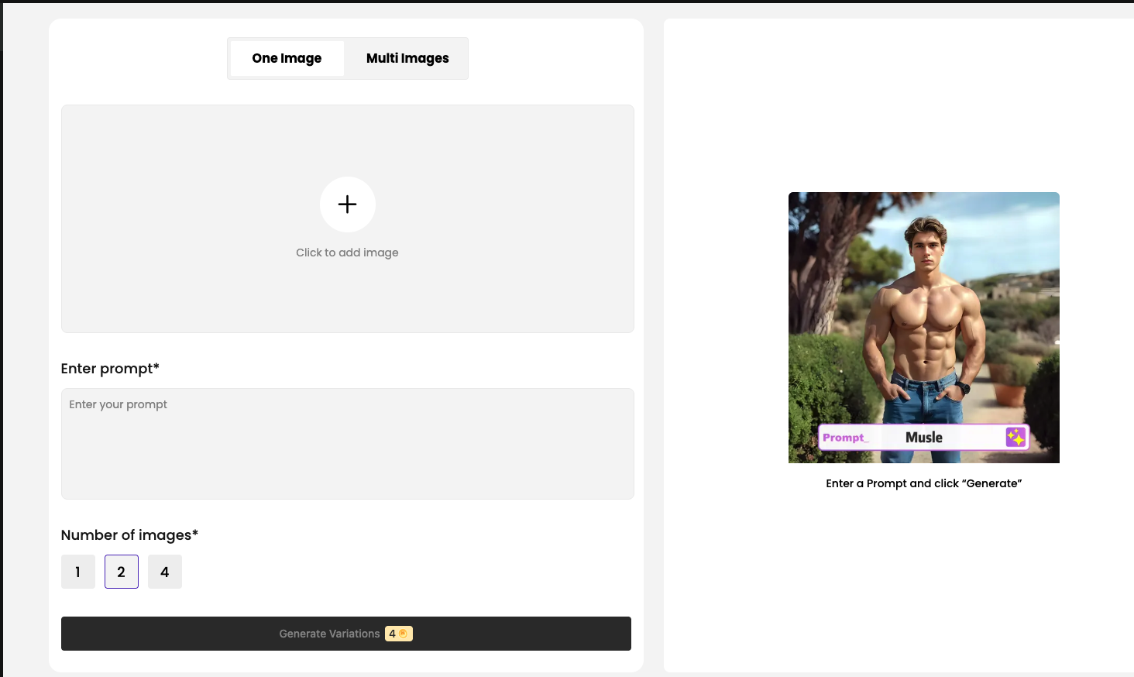Click the "Number of images*" label

129,535
